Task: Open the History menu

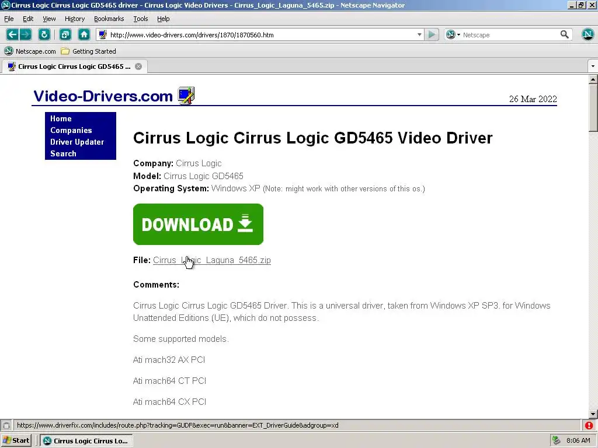Action: tap(75, 19)
